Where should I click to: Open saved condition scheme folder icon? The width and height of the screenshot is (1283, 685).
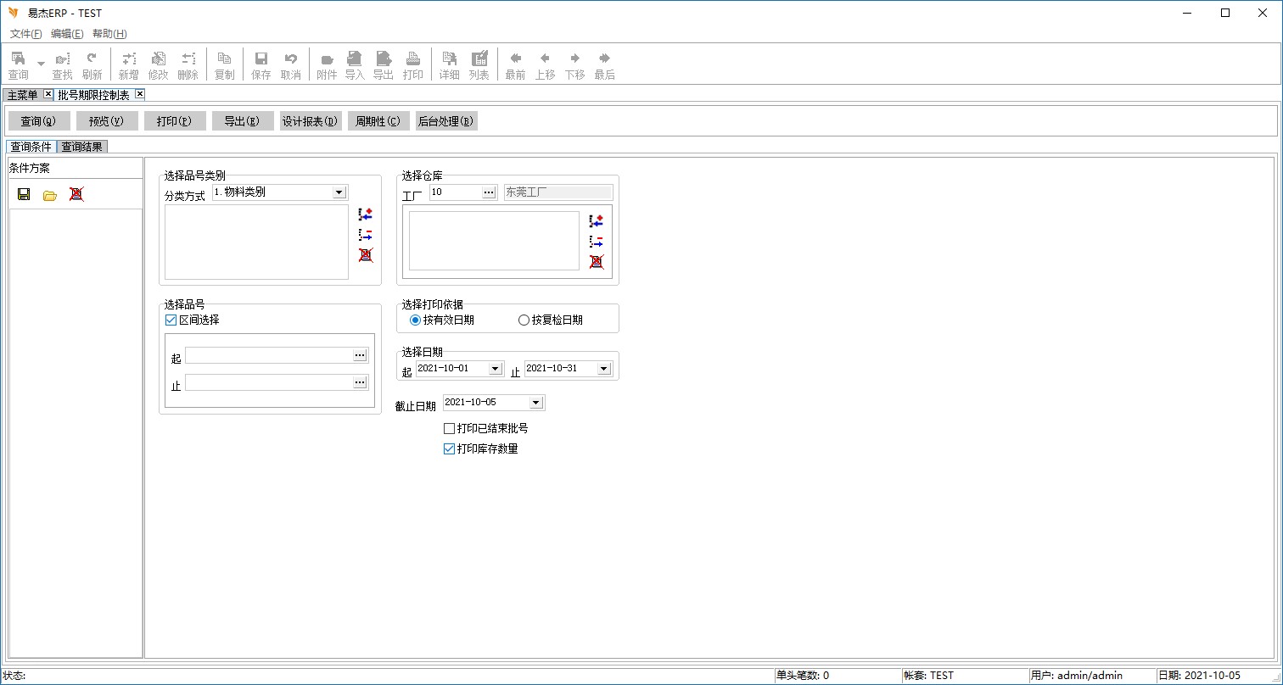coord(50,195)
